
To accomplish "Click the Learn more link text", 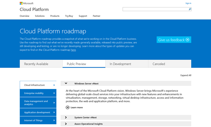I will [x=77, y=108].
